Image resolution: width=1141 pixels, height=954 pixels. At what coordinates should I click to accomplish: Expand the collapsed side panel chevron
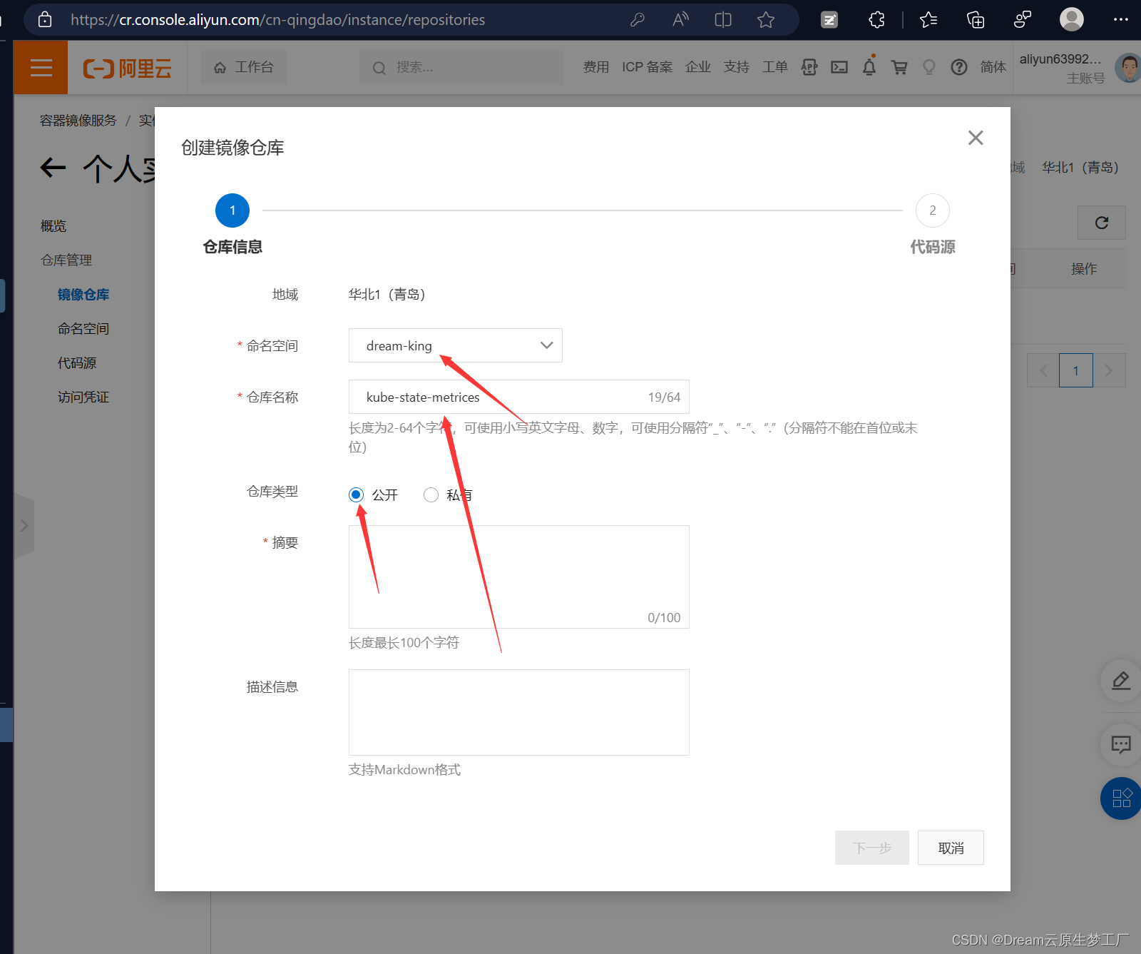[24, 526]
